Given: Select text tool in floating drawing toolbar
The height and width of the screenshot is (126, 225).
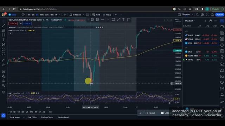Looking at the screenshot, I should tap(123, 20).
